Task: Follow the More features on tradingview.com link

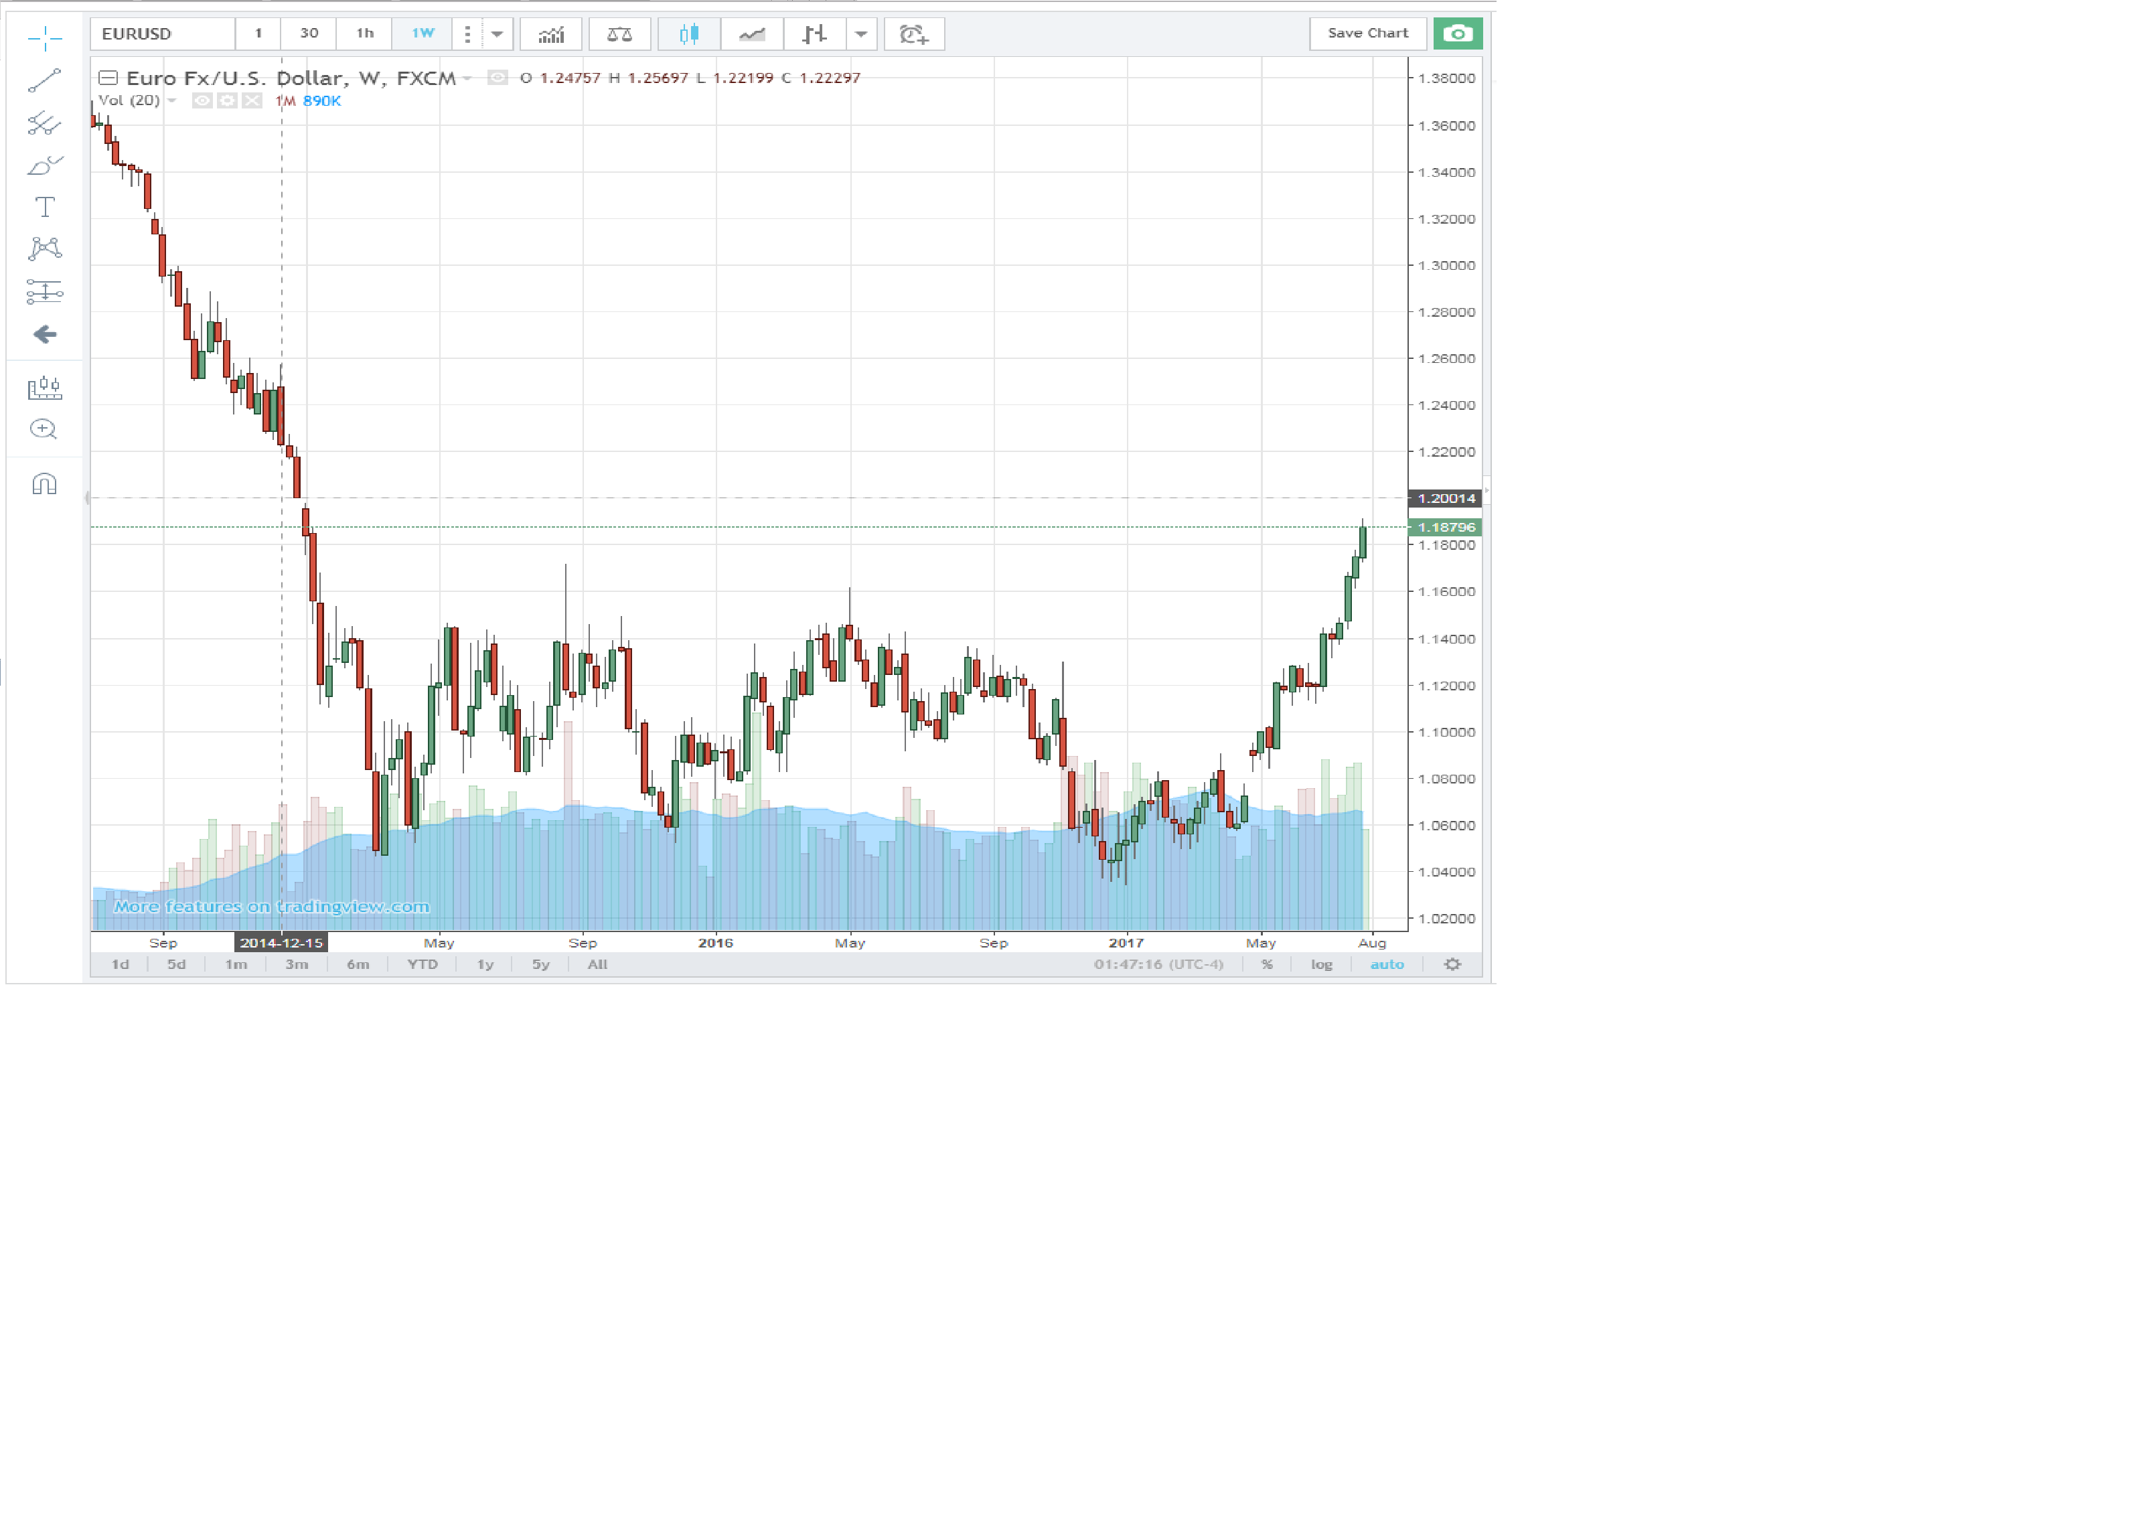Action: tap(272, 907)
